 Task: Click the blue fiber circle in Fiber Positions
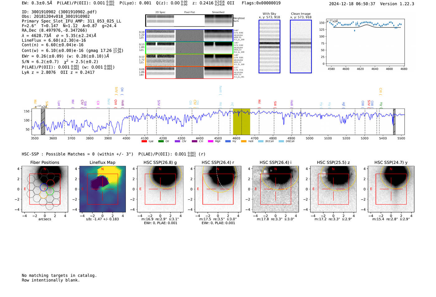44,187
